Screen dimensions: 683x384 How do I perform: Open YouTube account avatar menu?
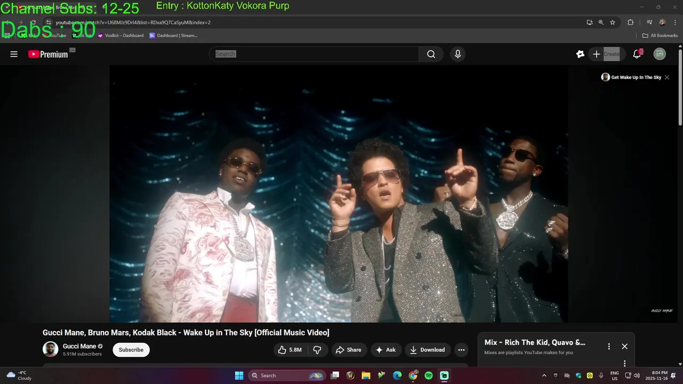click(660, 54)
